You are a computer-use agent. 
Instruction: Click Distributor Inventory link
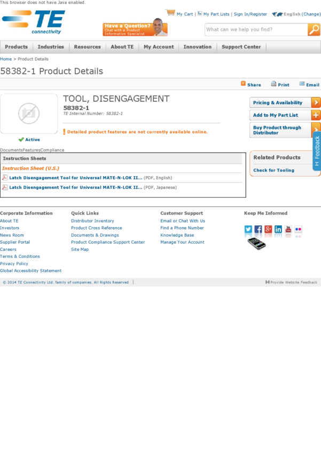click(92, 221)
